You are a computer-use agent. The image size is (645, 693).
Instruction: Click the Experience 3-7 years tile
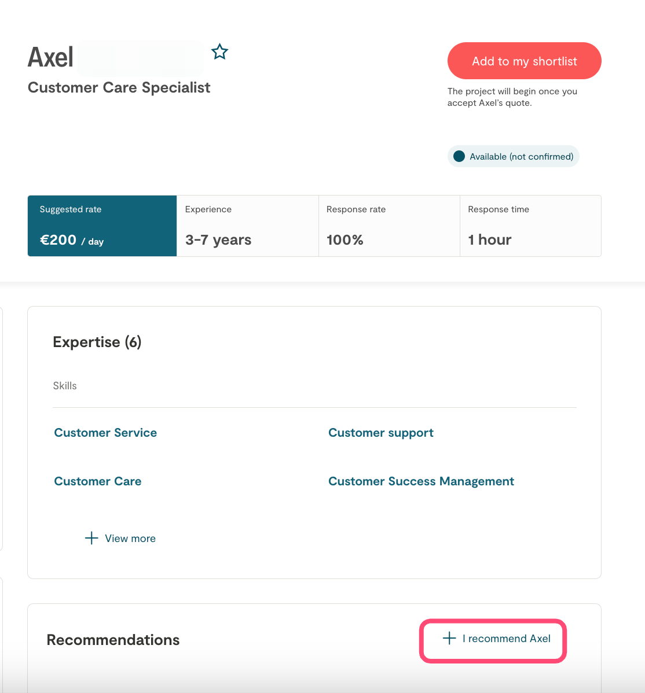point(247,226)
